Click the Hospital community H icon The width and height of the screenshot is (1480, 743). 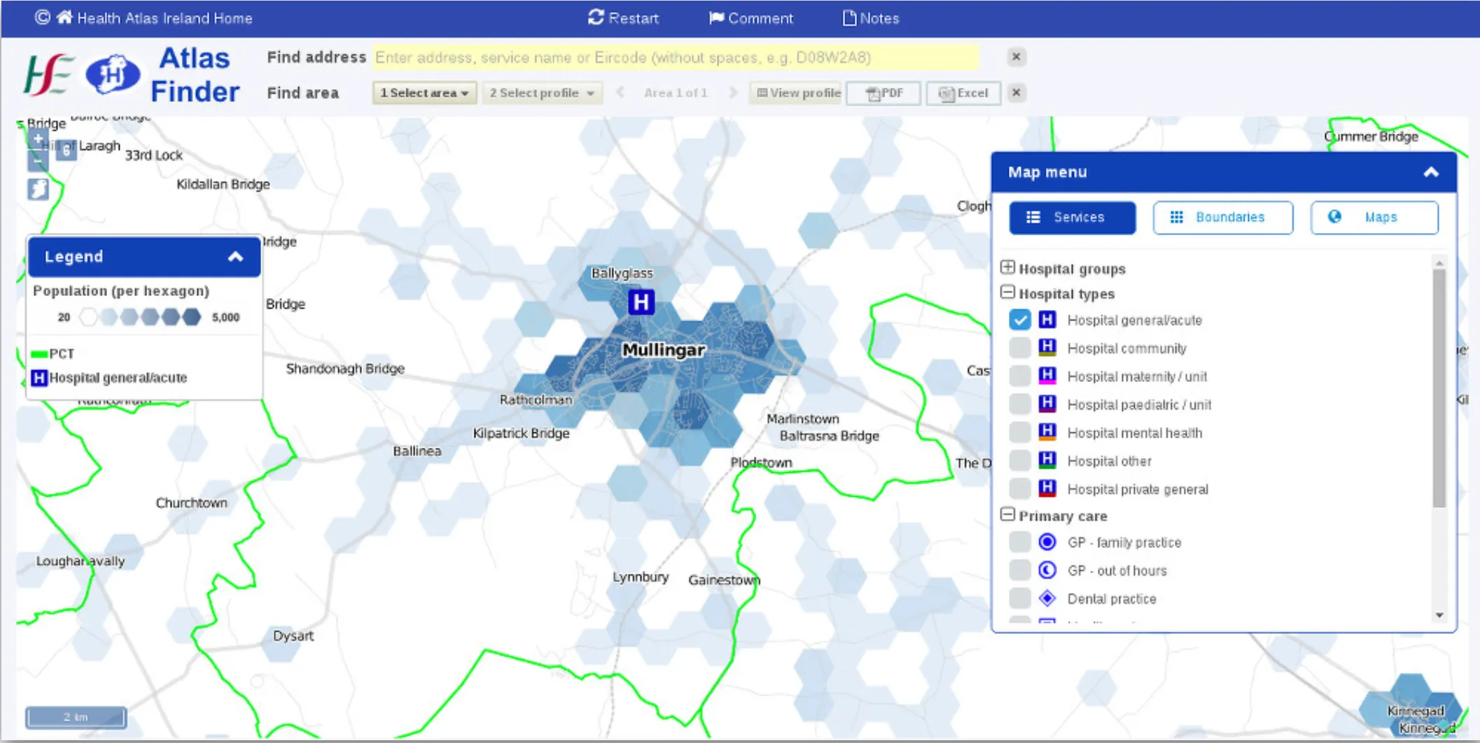tap(1047, 348)
